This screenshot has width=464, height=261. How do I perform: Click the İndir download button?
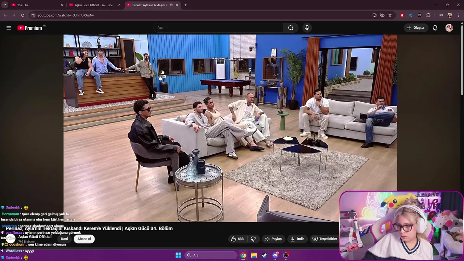pos(297,239)
